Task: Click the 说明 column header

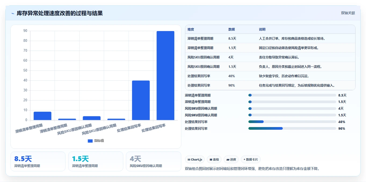Action: pos(262,29)
